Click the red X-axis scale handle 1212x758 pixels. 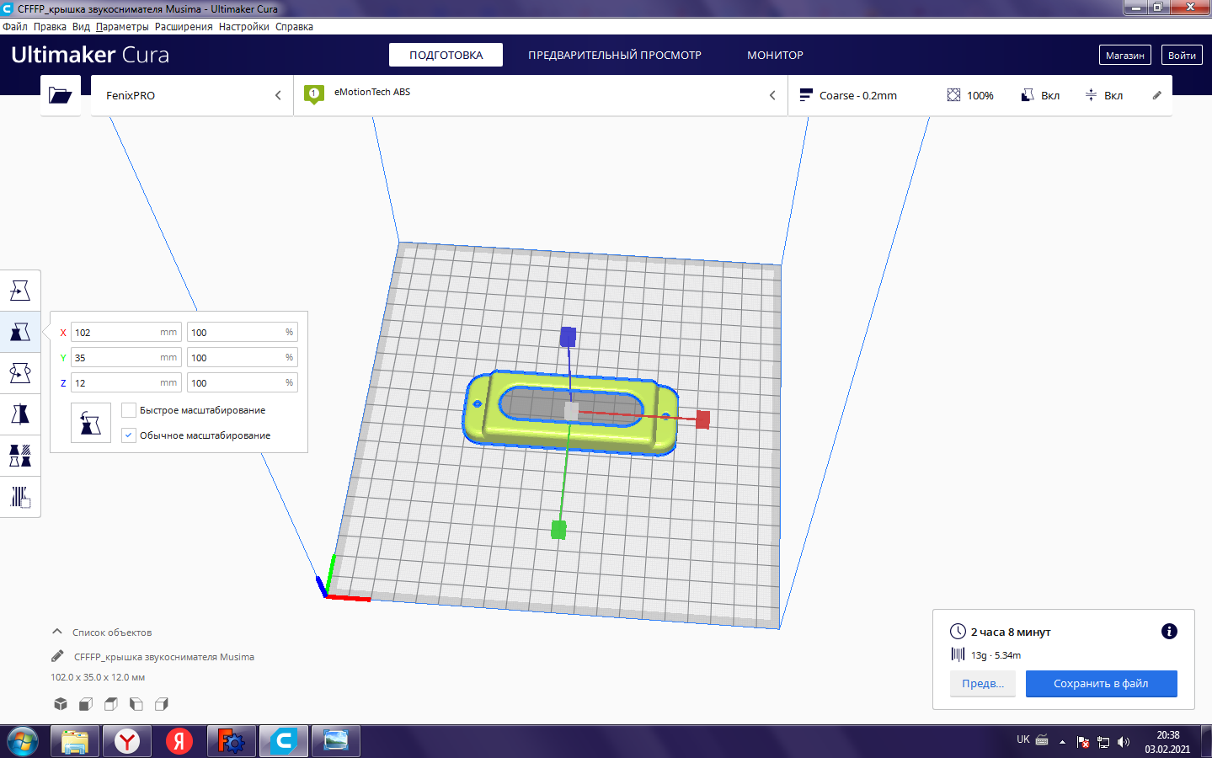point(703,419)
